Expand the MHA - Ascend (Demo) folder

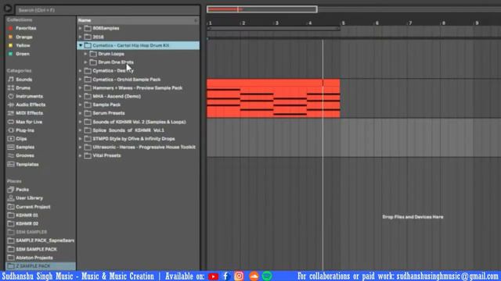pyautogui.click(x=80, y=96)
